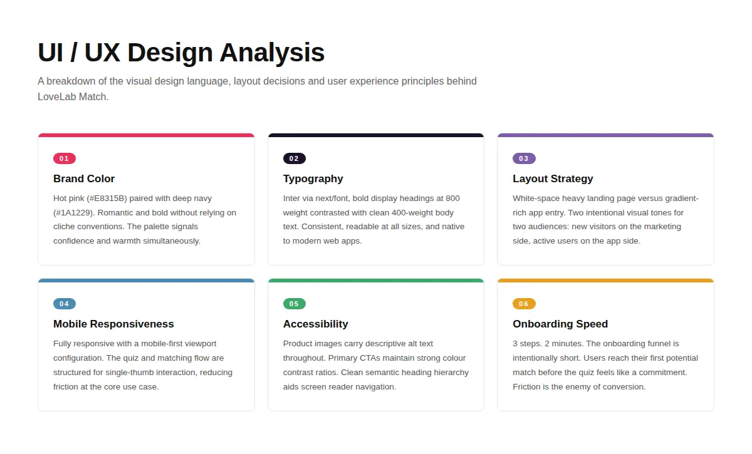Click the 3 steps. 2 minutes description text
Viewport: 752px width, 454px height.
point(605,364)
